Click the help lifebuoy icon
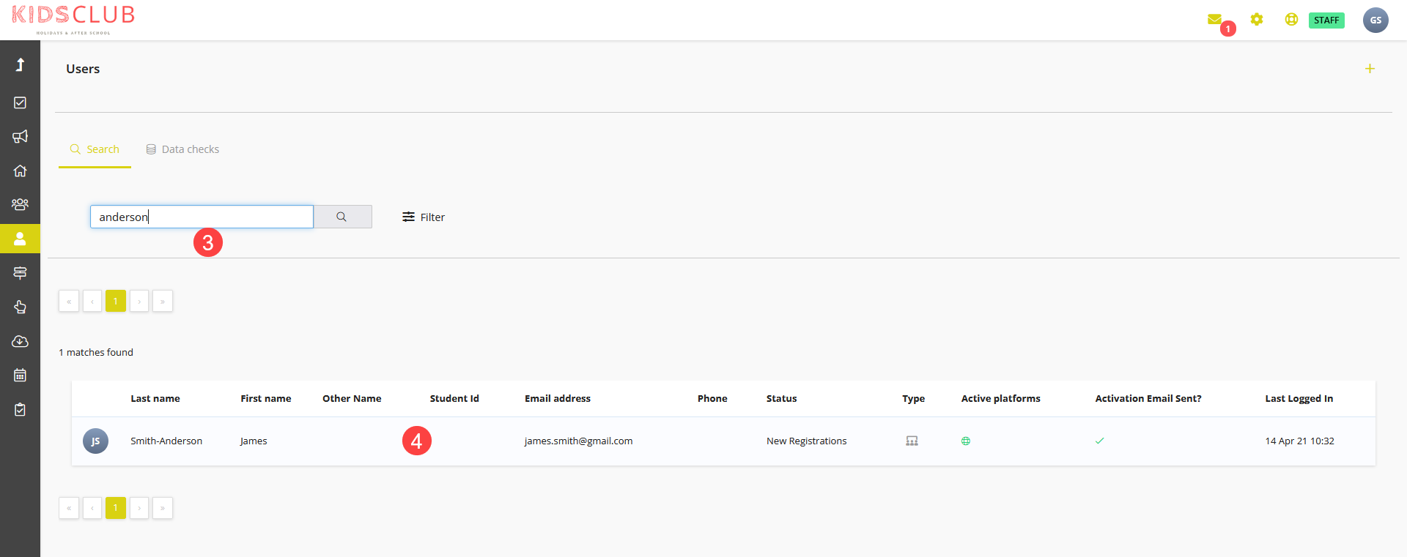 pos(1291,20)
